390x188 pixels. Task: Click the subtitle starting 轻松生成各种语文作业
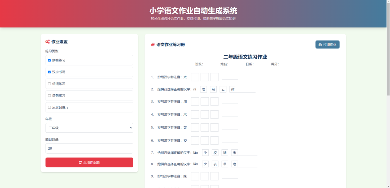(x=193, y=19)
